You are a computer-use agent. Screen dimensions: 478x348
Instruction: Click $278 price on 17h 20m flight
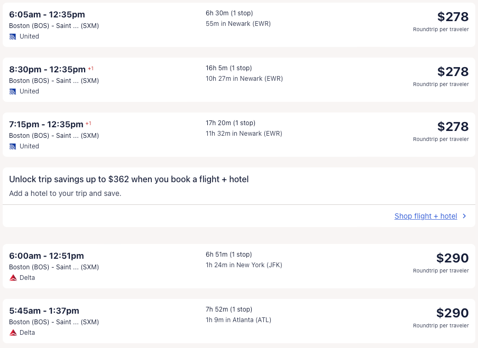[x=453, y=126]
